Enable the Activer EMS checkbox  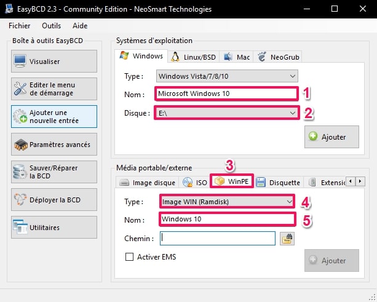point(129,257)
